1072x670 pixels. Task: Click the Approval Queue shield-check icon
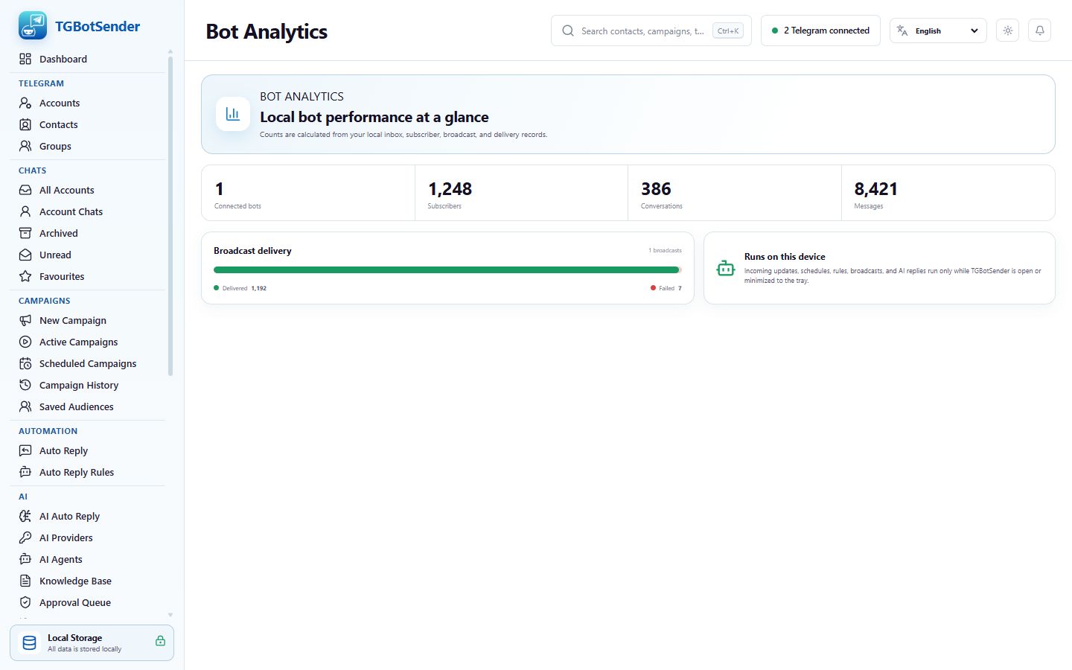(25, 602)
